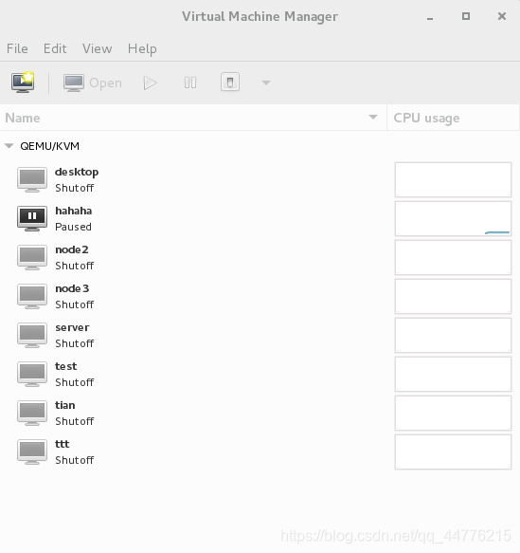Click the CPU usage column header
The height and width of the screenshot is (553, 520).
[453, 118]
